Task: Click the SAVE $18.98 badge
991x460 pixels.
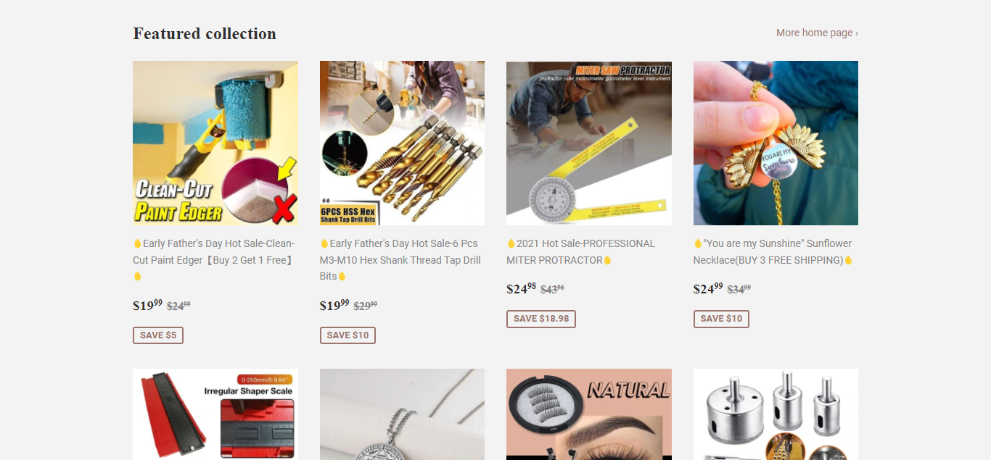Action: click(x=541, y=319)
